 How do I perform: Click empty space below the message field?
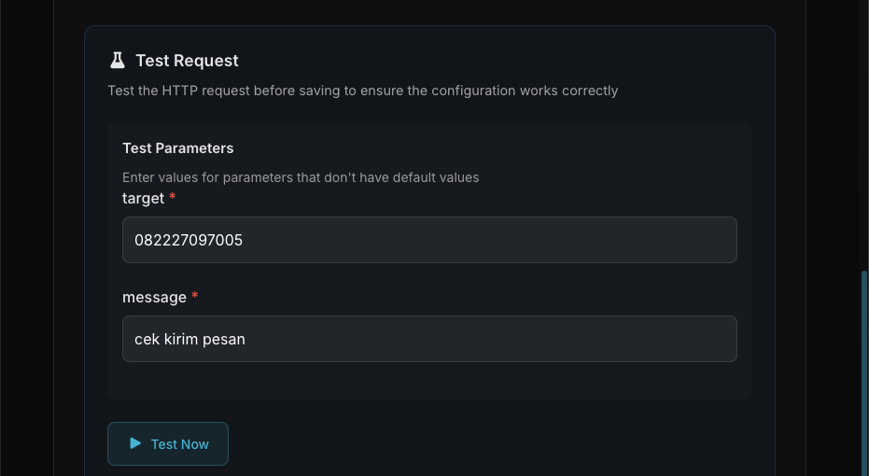tap(429, 381)
